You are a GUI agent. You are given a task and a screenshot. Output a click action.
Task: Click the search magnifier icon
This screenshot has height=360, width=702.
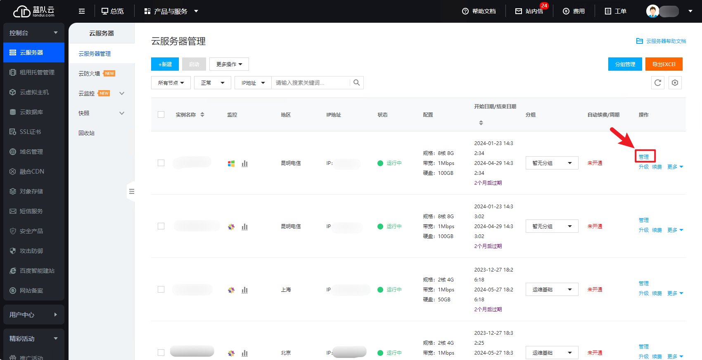[x=356, y=83]
